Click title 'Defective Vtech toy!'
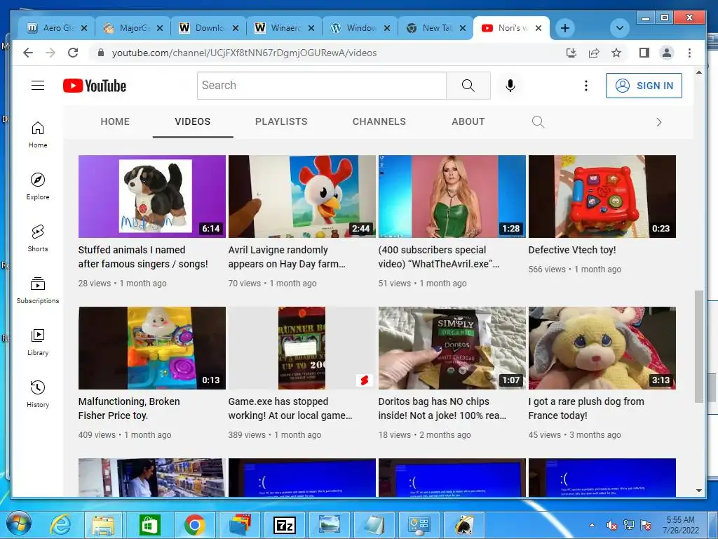This screenshot has height=539, width=718. 572,250
